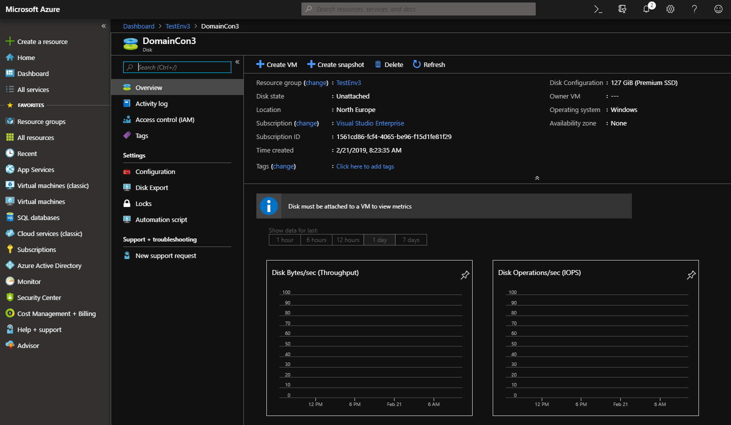Go to TestEnv3 in the breadcrumb
Viewport: 731px width, 425px height.
[x=178, y=26]
